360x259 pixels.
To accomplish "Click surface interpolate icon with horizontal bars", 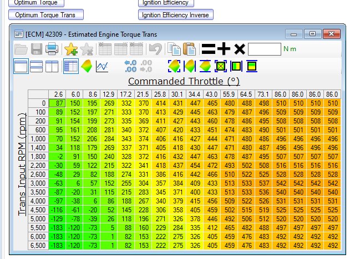I will coord(205,66).
